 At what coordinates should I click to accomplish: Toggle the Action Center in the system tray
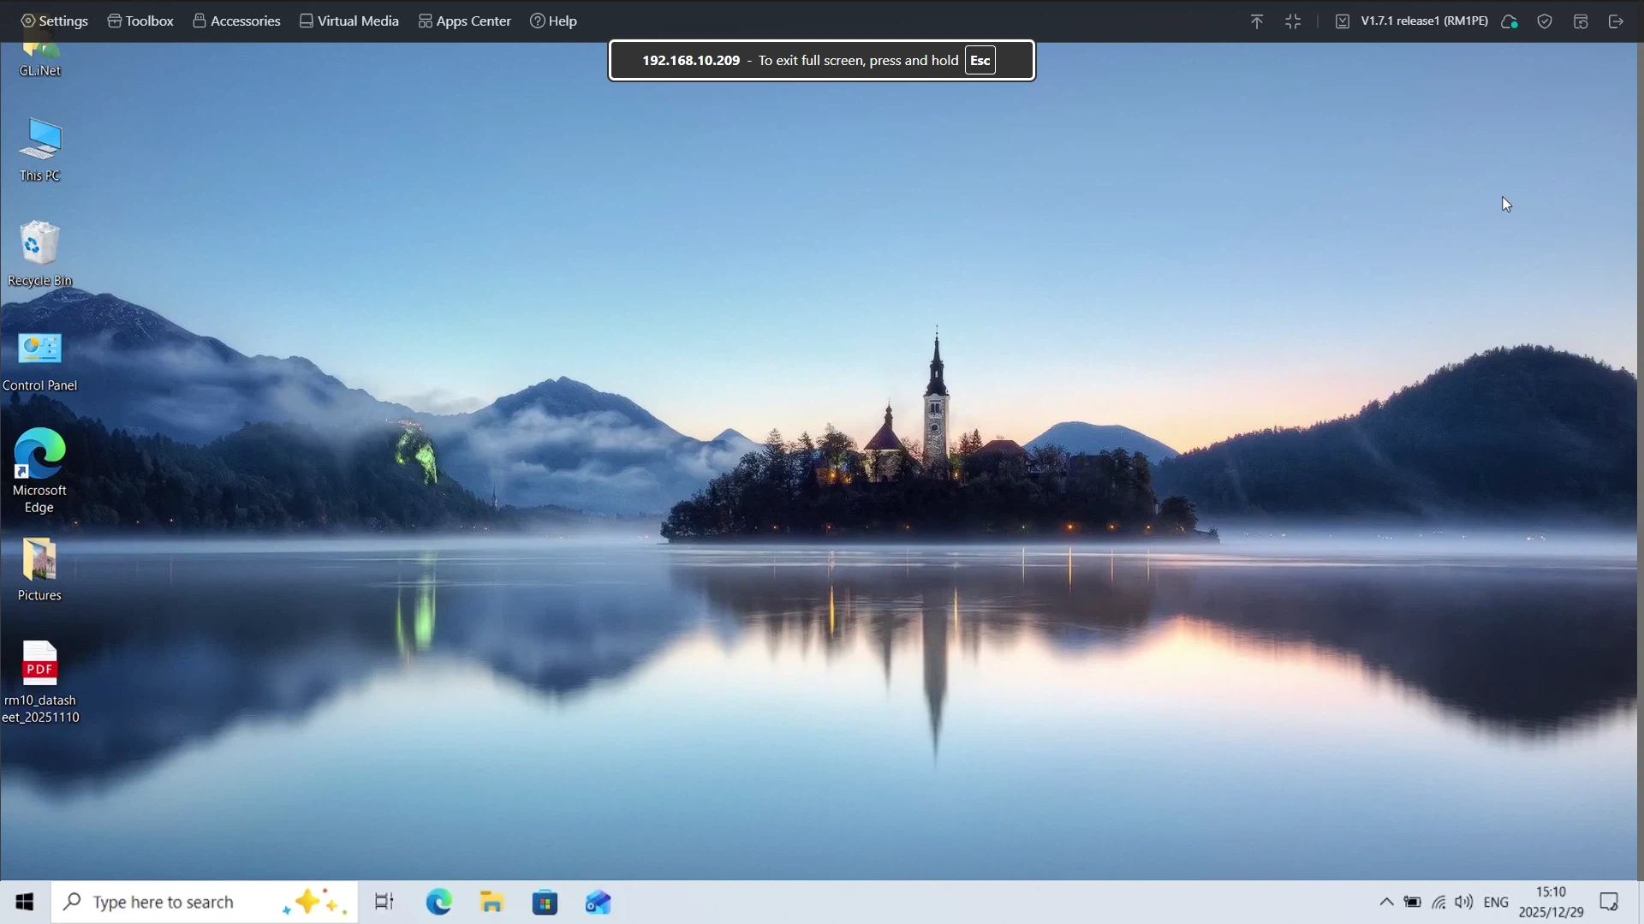click(1609, 902)
